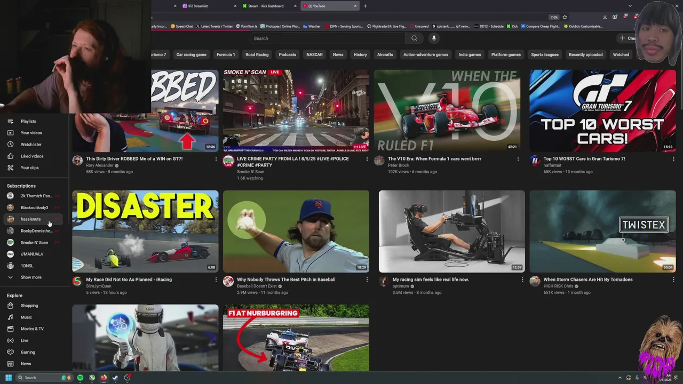Filter by Car racing game chip
This screenshot has height=384, width=683.
[191, 54]
